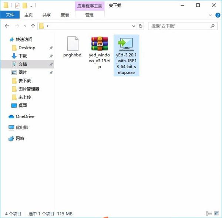The height and width of the screenshot is (218, 222).
Task: Click the pin icon next to 文档
Action: [51, 65]
